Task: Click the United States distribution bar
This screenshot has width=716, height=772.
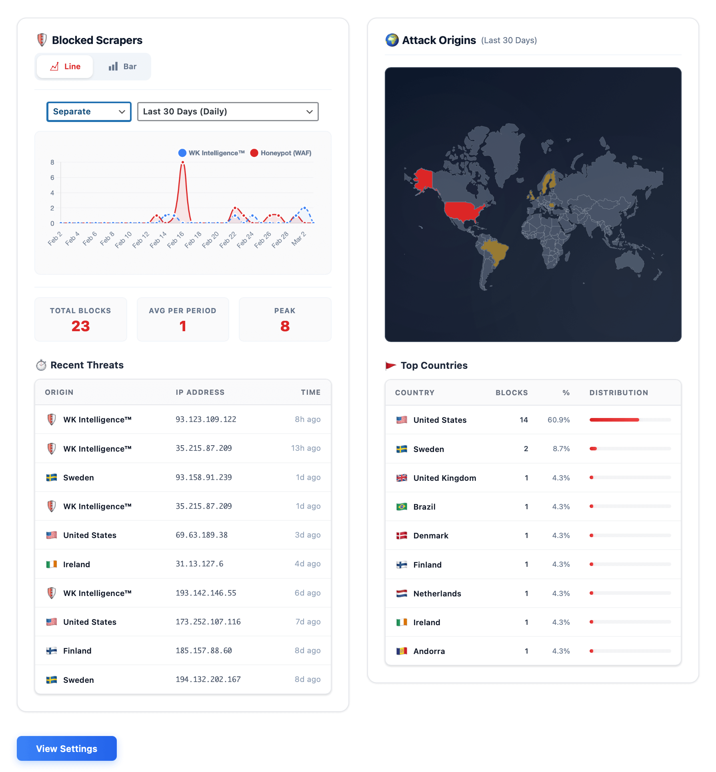Action: pos(613,420)
